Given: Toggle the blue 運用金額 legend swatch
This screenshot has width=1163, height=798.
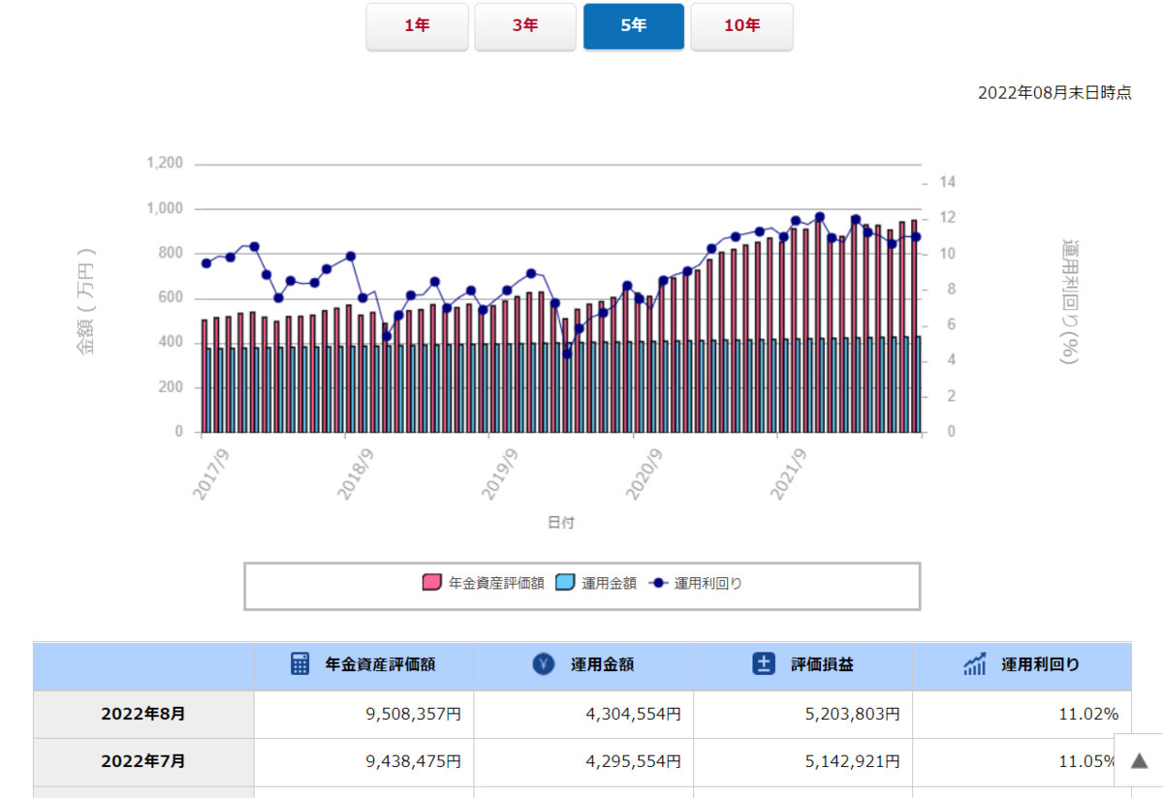Looking at the screenshot, I should [x=564, y=583].
